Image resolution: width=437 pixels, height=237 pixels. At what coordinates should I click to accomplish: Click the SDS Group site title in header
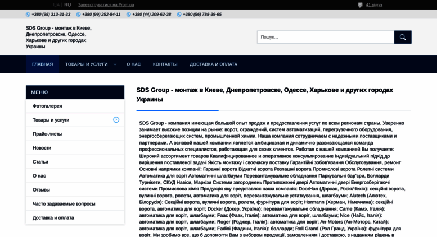59,37
